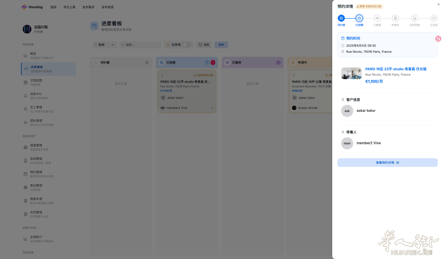Select the 合同签署 step icon
This screenshot has height=259, width=443.
(414, 18)
